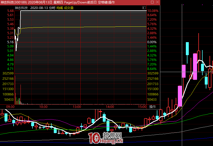Click the 14:00 time axis label
The height and width of the screenshot is (146, 213).
[x=110, y=107]
